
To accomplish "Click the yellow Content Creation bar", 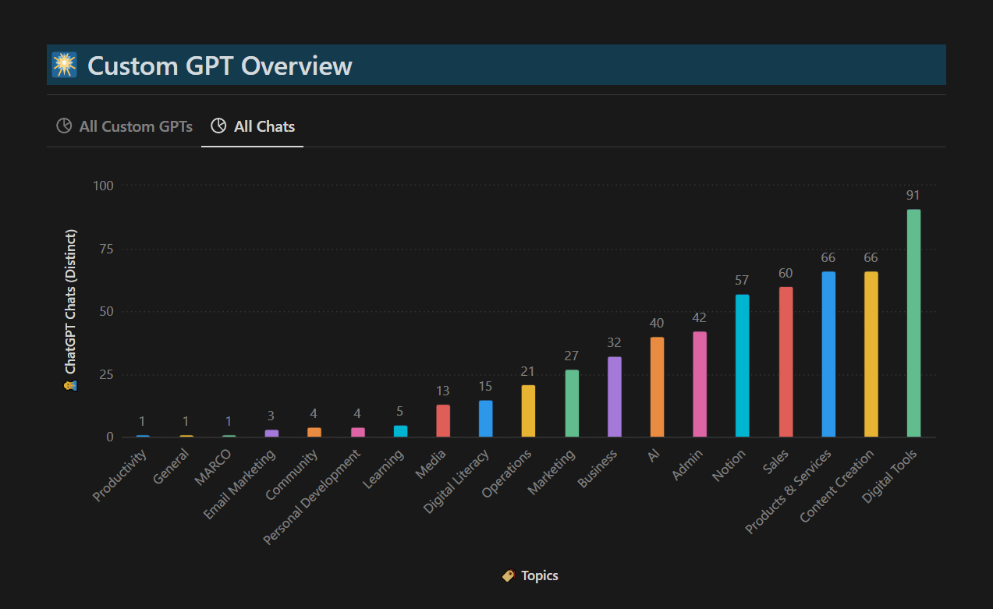I will pyautogui.click(x=871, y=354).
